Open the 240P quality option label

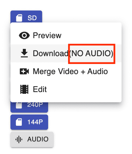pyautogui.click(x=35, y=105)
